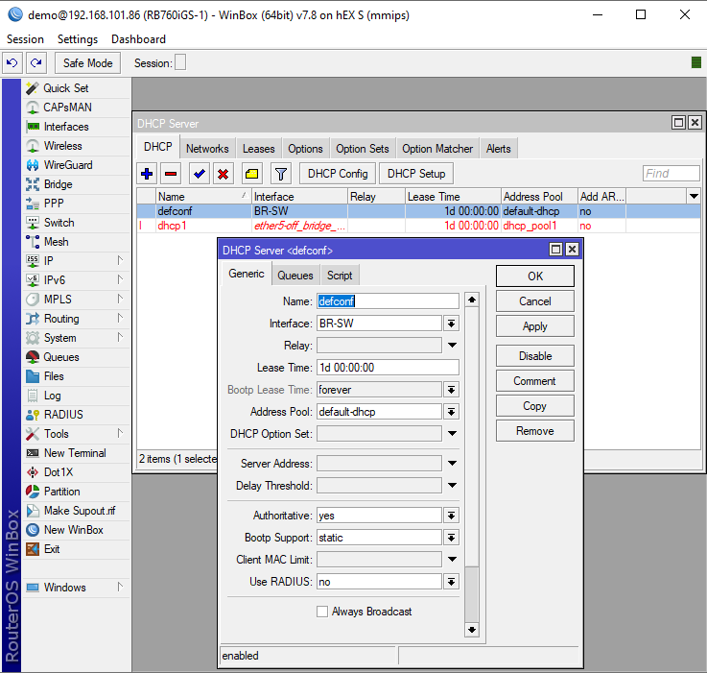Click the red minus Remove toolbar icon

pyautogui.click(x=171, y=174)
